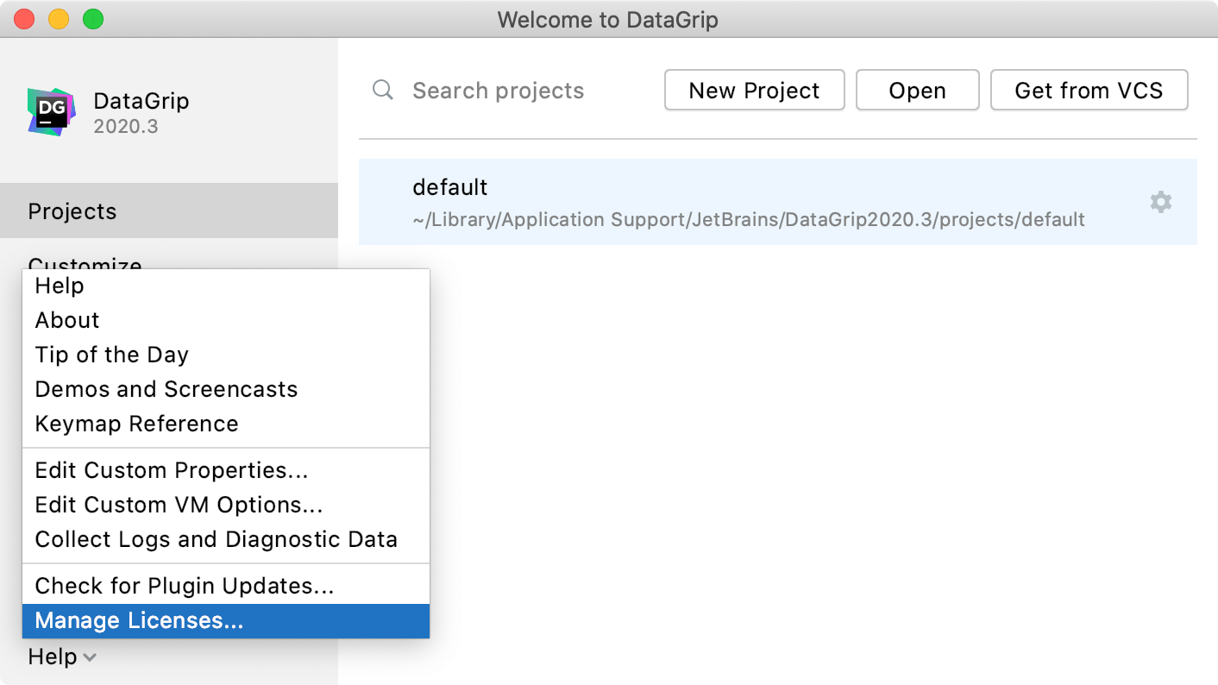
Task: Open the gear icon on default project row
Action: point(1160,202)
